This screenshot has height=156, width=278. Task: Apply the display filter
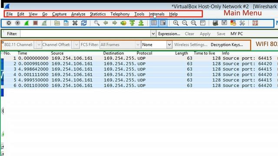click(205, 34)
